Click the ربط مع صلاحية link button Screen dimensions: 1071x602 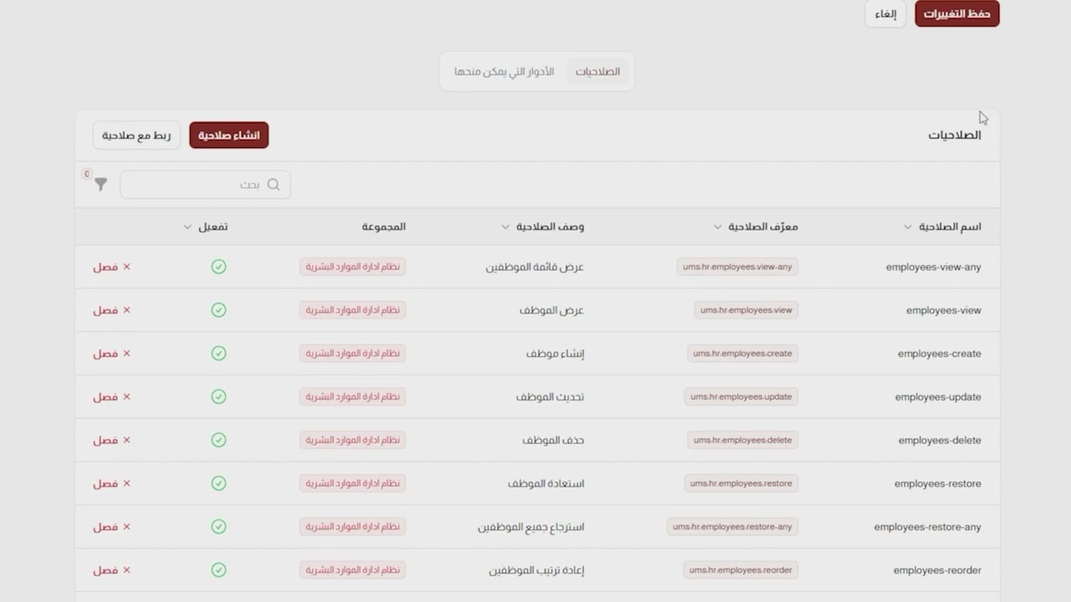point(136,135)
